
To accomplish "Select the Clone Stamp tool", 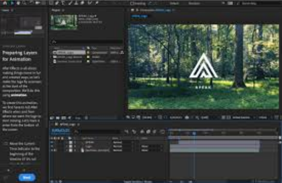I will (76, 3).
